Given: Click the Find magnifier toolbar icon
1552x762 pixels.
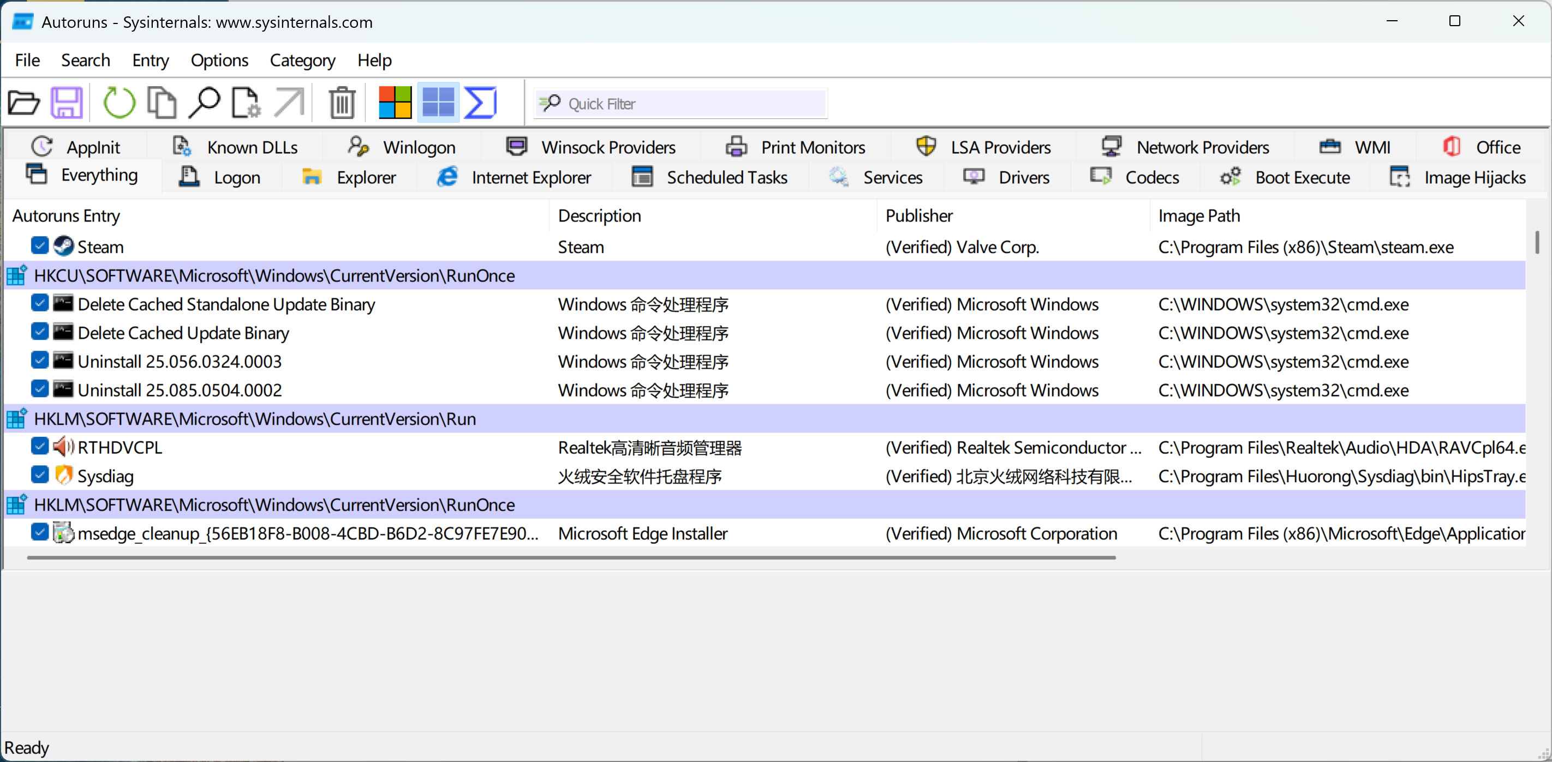Looking at the screenshot, I should coord(204,103).
